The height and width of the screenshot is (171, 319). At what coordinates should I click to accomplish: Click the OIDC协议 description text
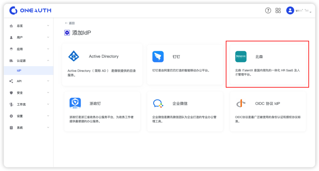268,119
